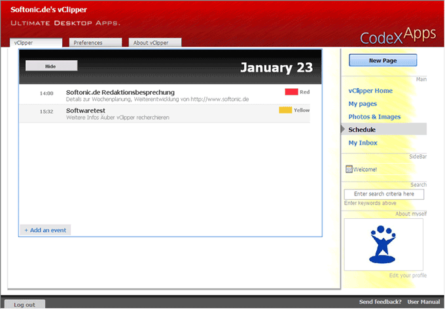
Task: Click the Welcome! page icon
Action: 349,169
